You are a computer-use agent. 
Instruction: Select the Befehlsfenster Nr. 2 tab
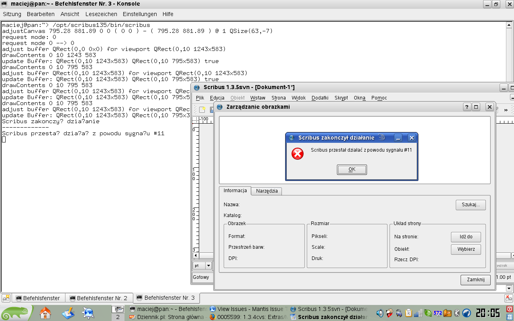tap(98, 298)
